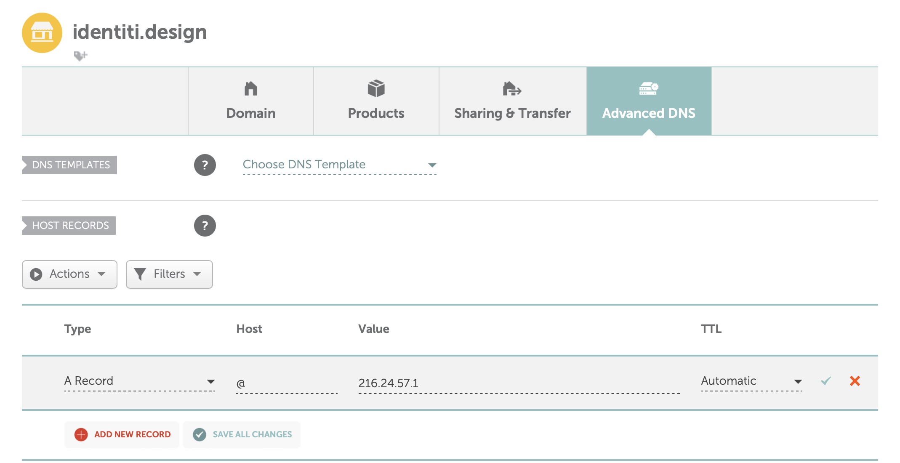Click the Host input field with @
The height and width of the screenshot is (463, 900).
[287, 383]
